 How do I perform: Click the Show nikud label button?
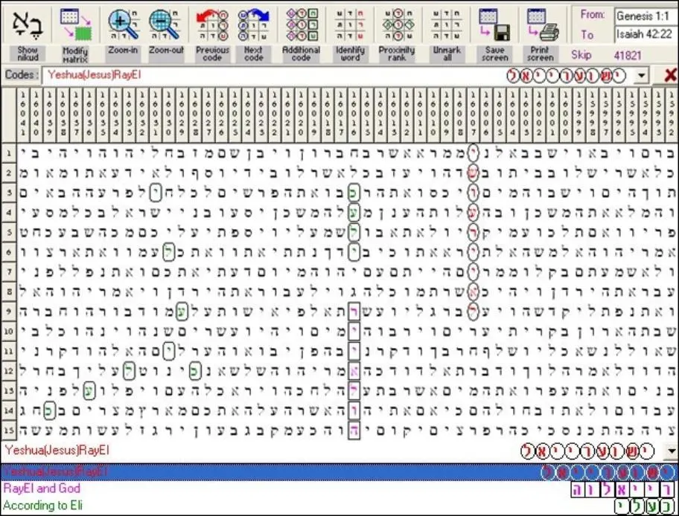point(28,54)
